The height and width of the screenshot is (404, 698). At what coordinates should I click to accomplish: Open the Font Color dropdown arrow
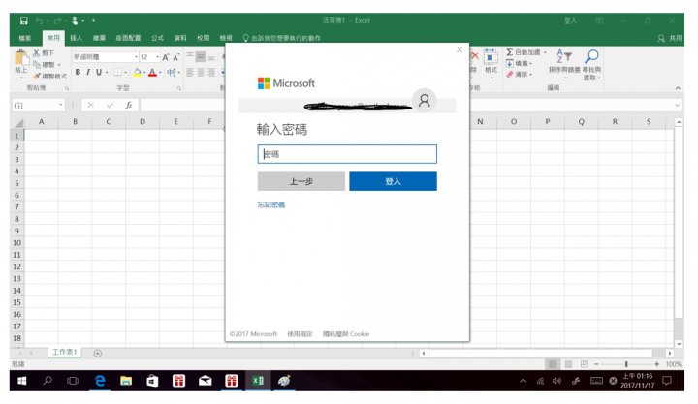[160, 73]
